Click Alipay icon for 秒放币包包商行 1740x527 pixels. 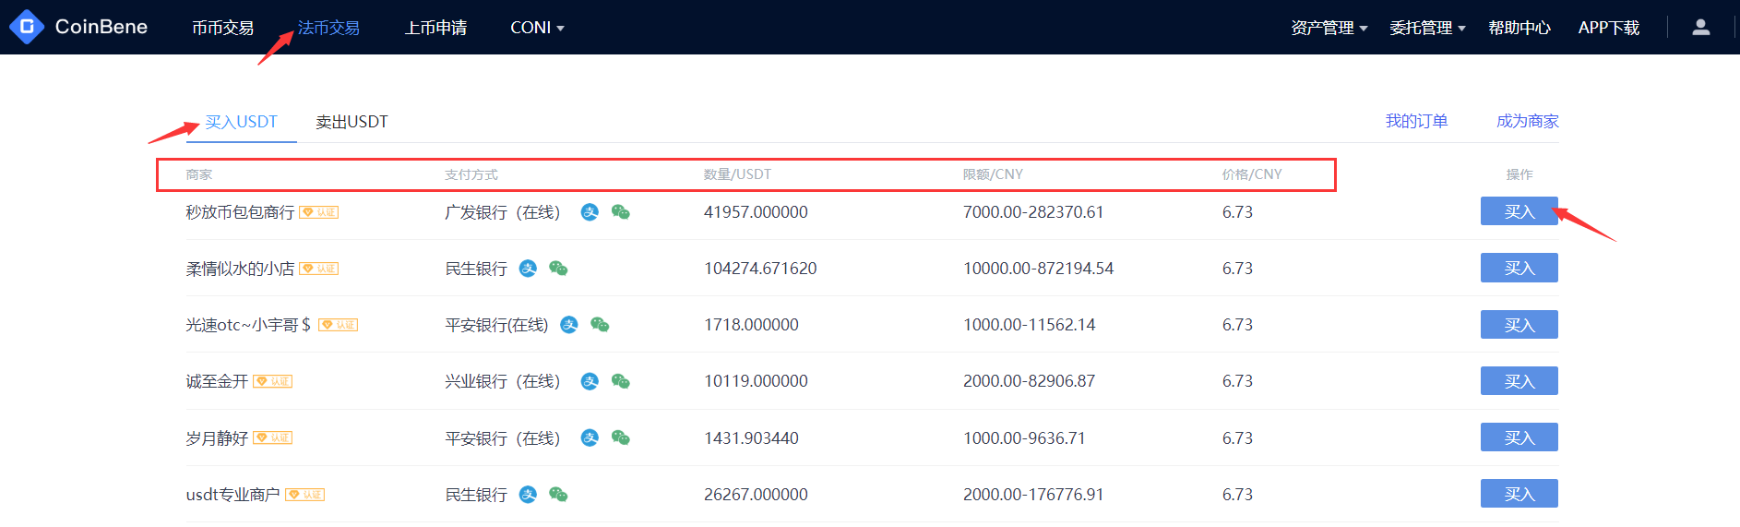[590, 212]
